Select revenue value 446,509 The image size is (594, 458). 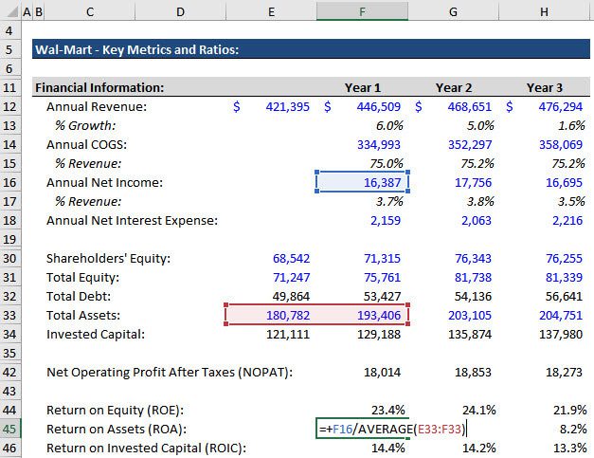(378, 106)
